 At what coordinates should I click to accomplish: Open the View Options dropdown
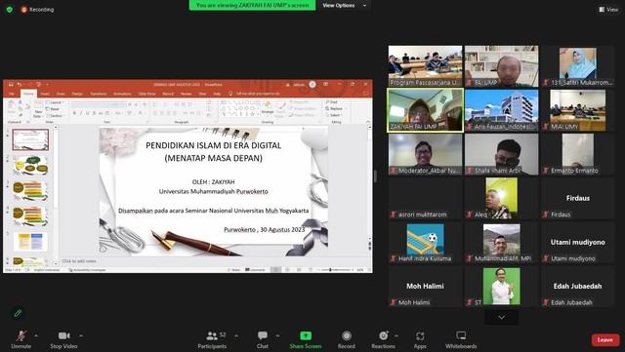345,5
